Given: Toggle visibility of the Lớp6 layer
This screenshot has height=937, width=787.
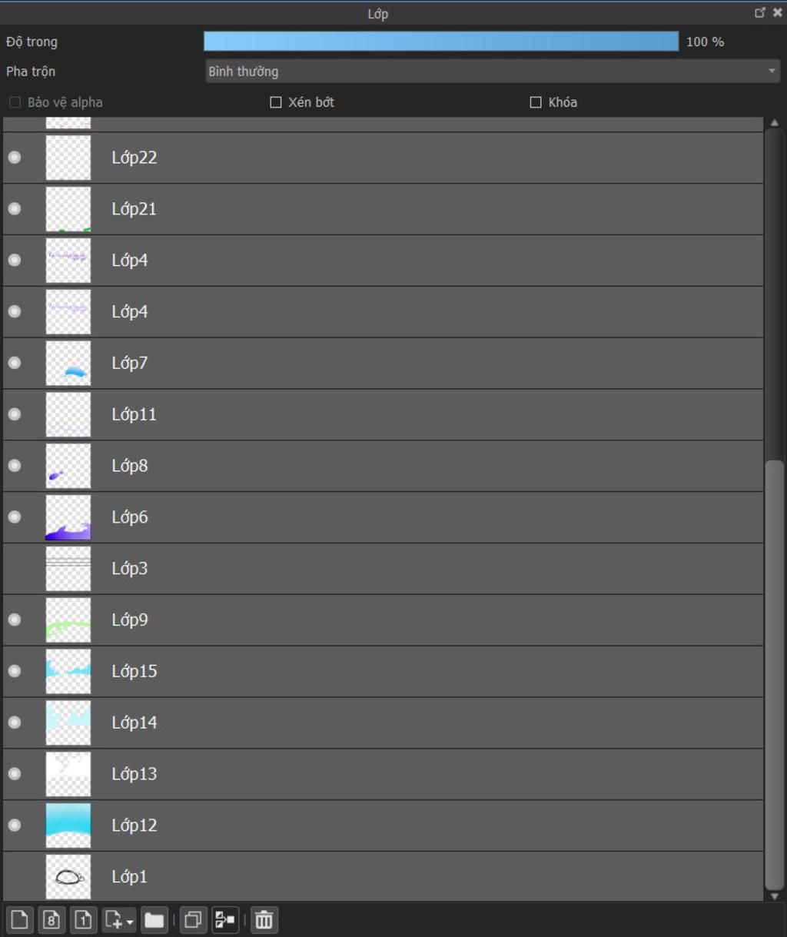Looking at the screenshot, I should 15,517.
